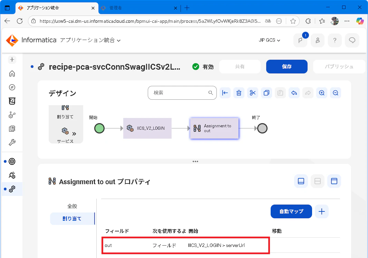This screenshot has height=258, width=368.
Task: Click the copy icon in design toolbar
Action: [267, 93]
